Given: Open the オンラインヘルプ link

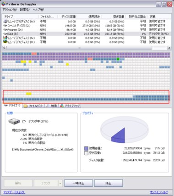Looking at the screenshot, I should (x=159, y=192).
